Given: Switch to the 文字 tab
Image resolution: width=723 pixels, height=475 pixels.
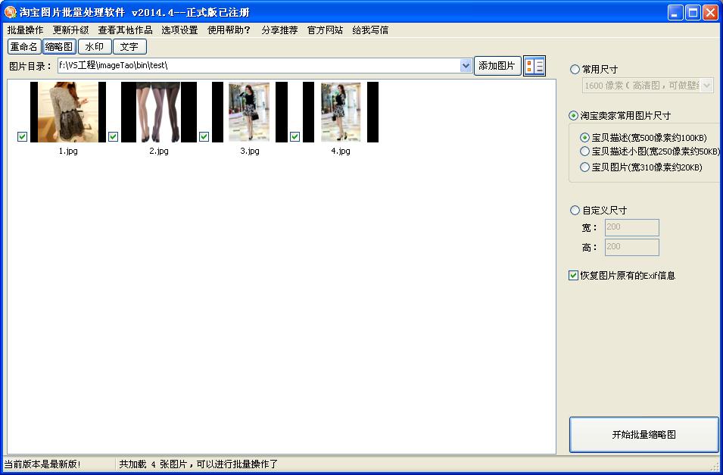Looking at the screenshot, I should pos(129,47).
